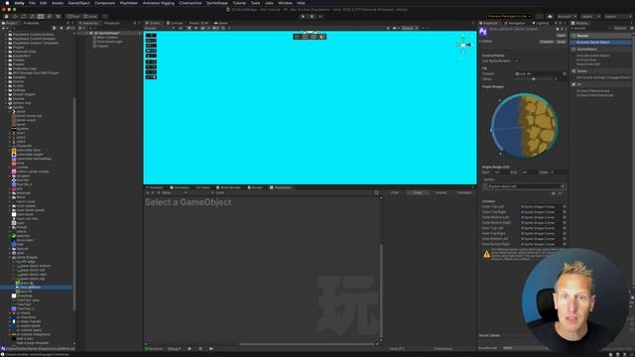Image resolution: width=635 pixels, height=357 pixels.
Task: Open the File menu
Action: [x=32, y=3]
